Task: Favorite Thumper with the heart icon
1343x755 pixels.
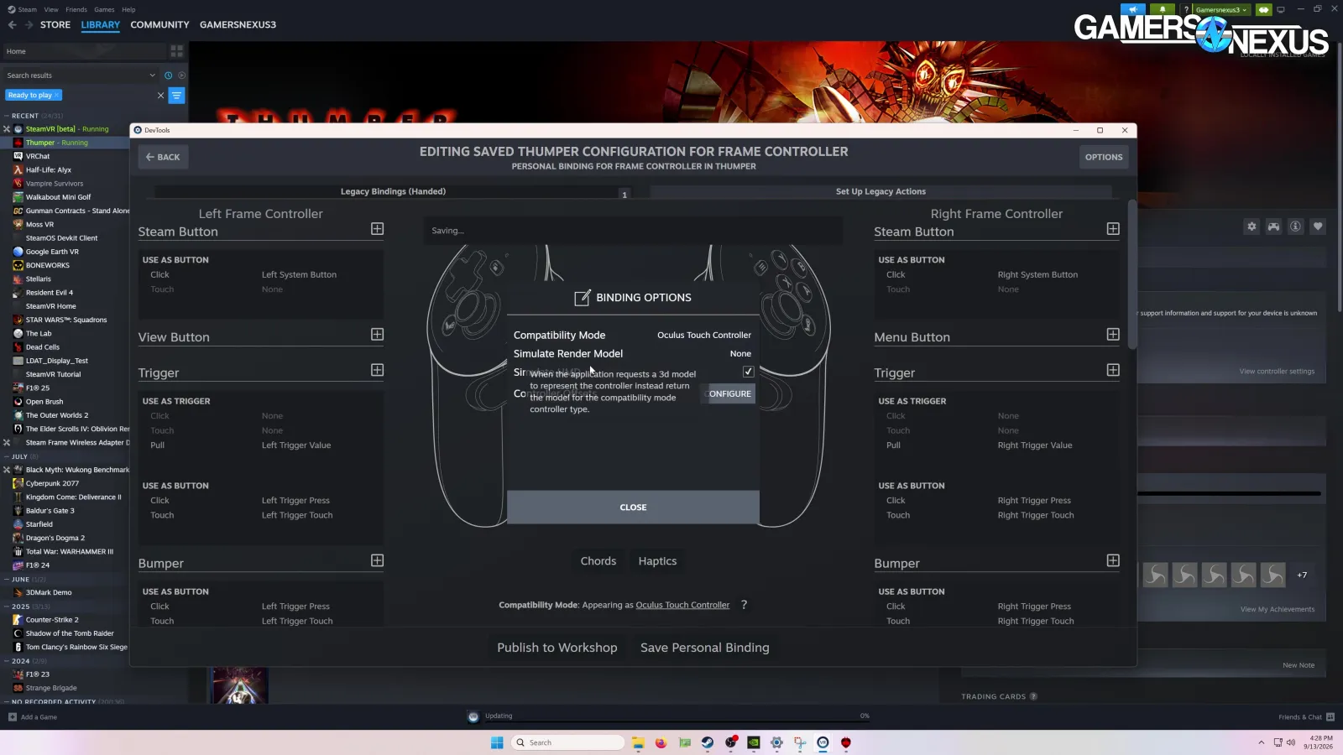Action: [x=1317, y=226]
